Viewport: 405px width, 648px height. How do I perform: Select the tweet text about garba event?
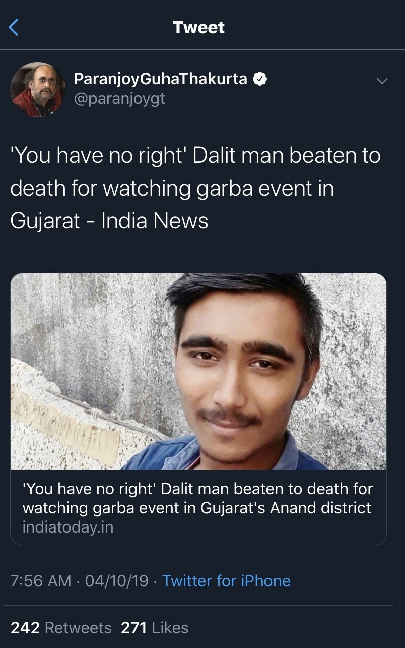195,188
